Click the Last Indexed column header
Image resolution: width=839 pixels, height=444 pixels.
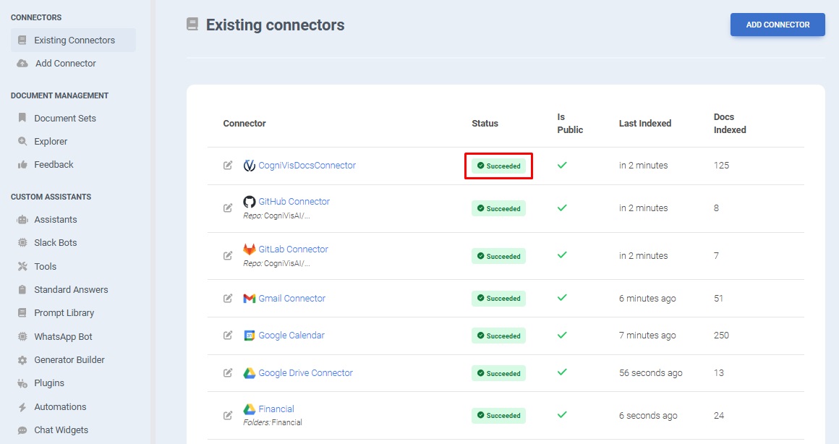pyautogui.click(x=645, y=123)
